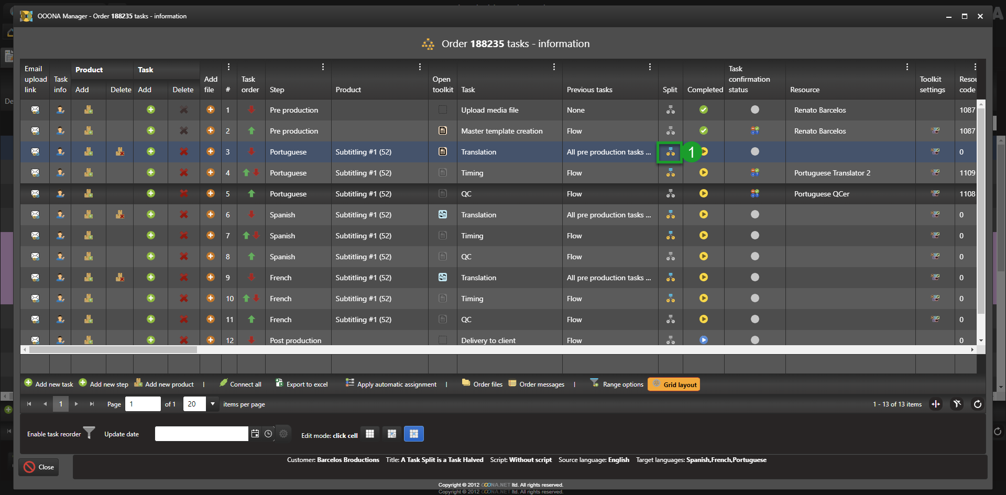
Task: Toggle confirmation status for Upload media file
Action: pyautogui.click(x=754, y=110)
